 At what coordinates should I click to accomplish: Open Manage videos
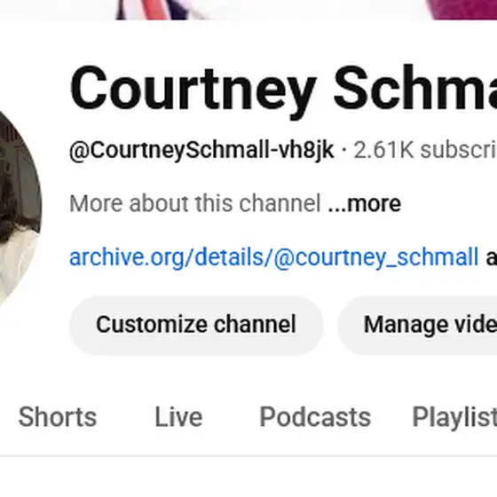click(417, 325)
